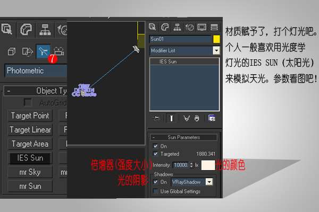Viewport: 319px width, 212px height.
Task: Open the Modifier List dropdown arrow
Action: pos(216,50)
